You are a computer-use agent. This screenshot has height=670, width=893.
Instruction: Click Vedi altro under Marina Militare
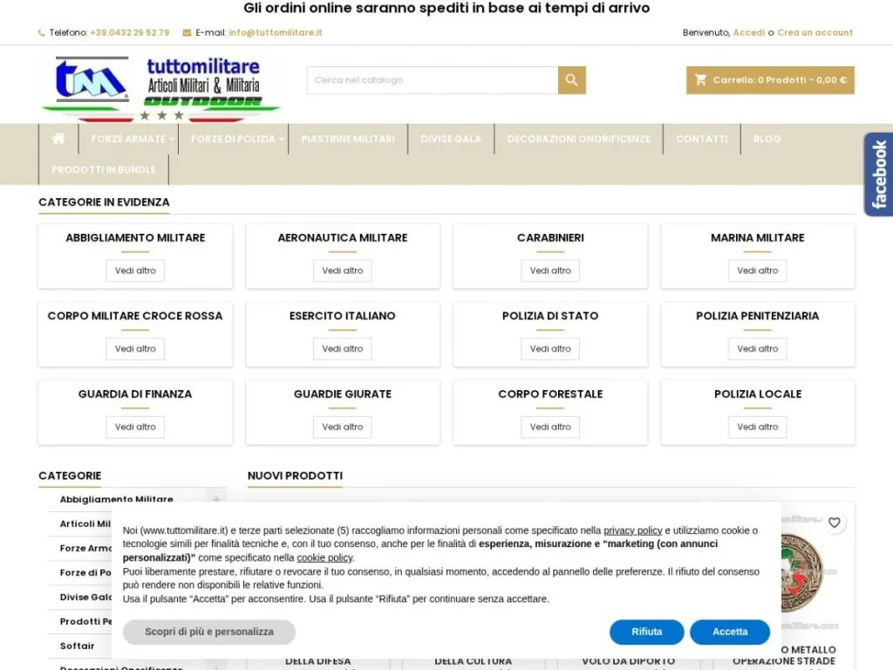click(758, 270)
